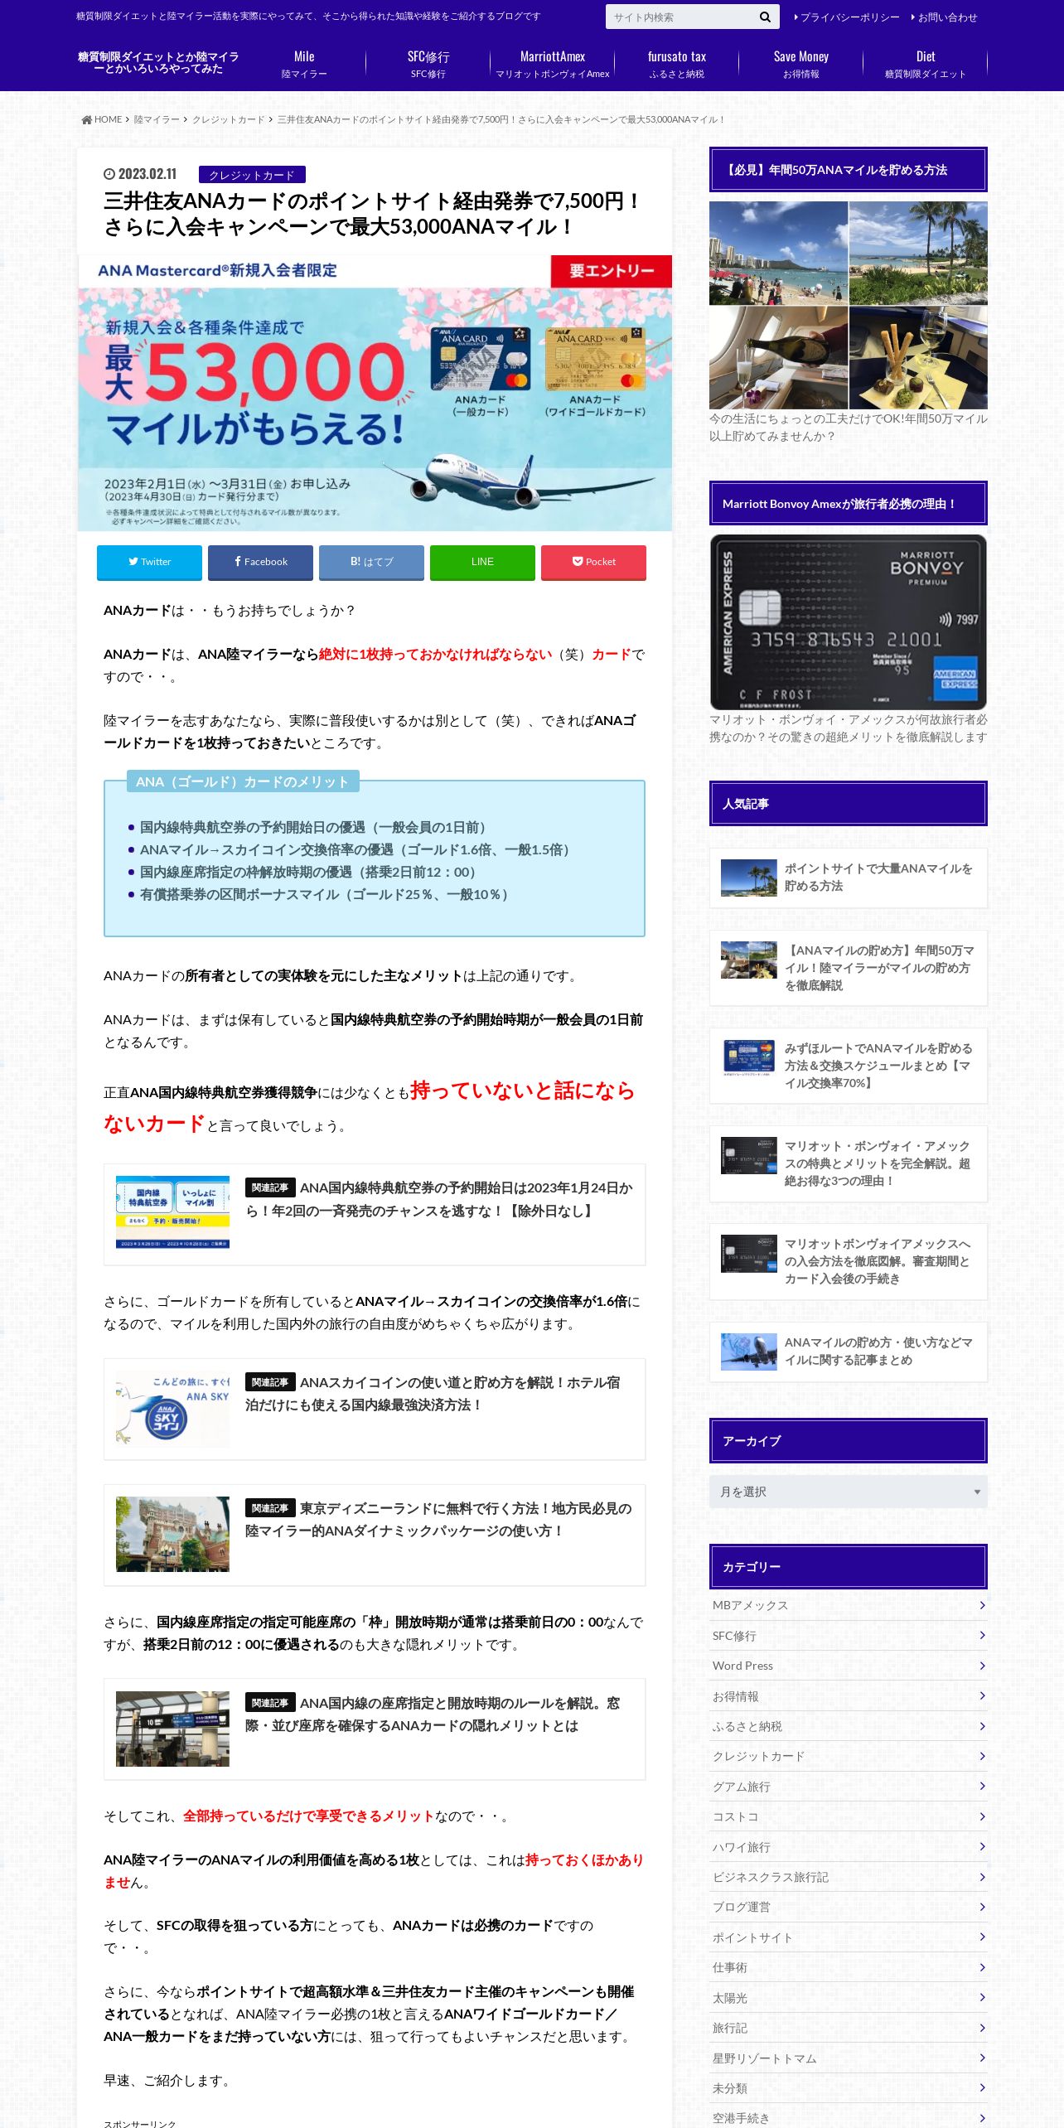The height and width of the screenshot is (2128, 1064).
Task: Open the コストコ category
Action: coord(849,1816)
